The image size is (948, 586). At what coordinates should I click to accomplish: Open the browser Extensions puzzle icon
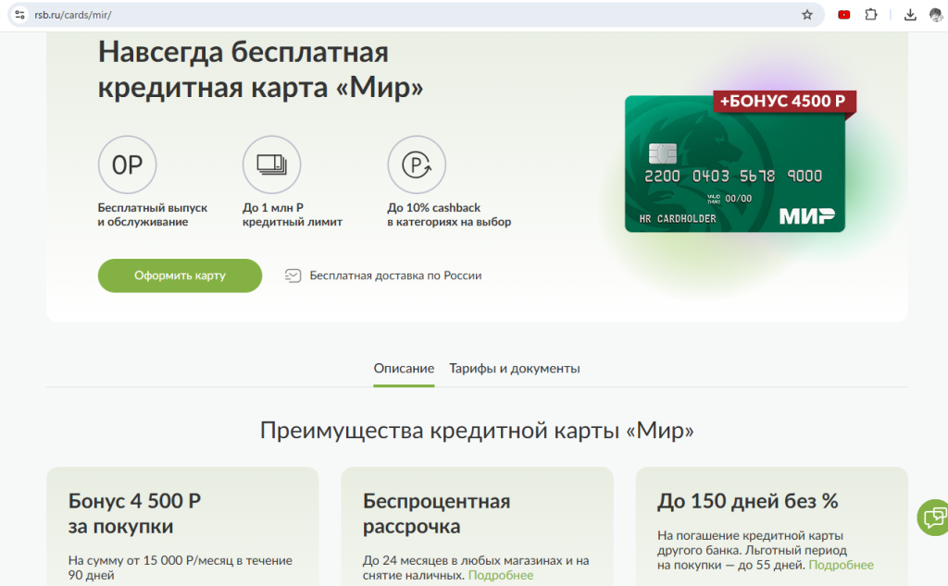tap(871, 14)
